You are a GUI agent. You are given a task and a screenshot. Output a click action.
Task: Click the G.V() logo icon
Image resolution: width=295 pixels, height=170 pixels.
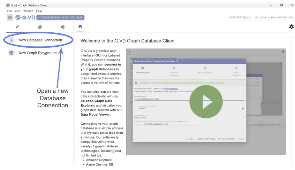click(18, 17)
